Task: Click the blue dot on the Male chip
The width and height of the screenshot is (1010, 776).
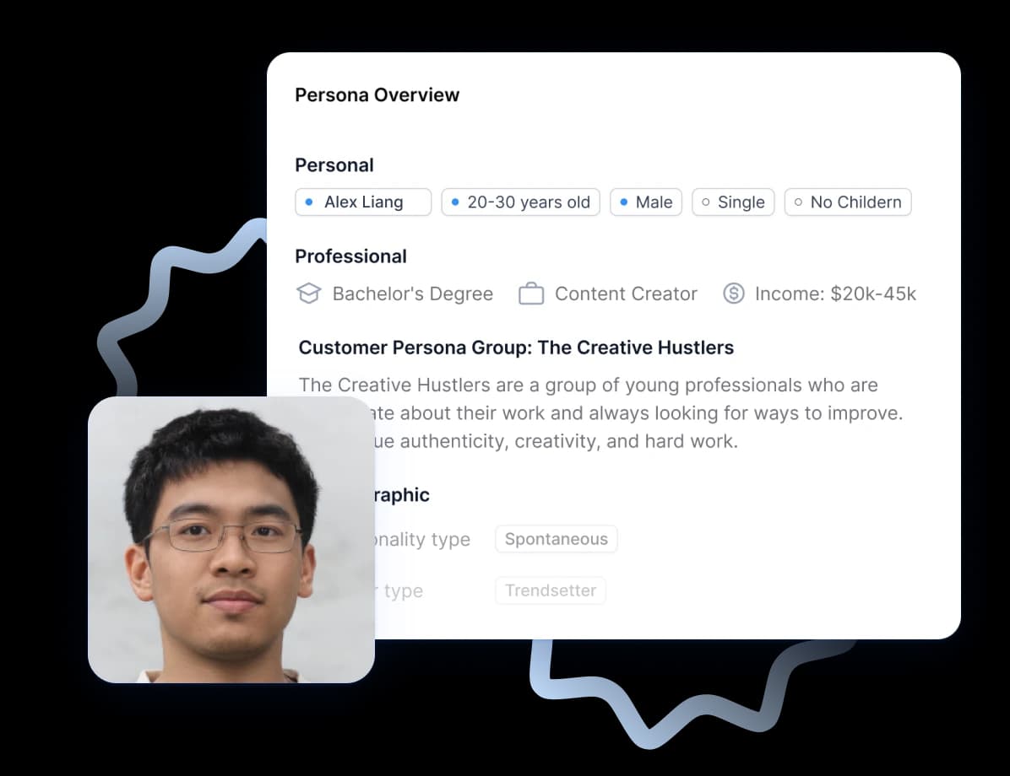Action: click(625, 202)
